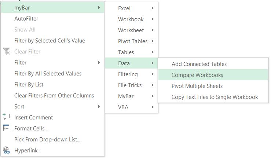The image size is (271, 159).
Task: Click the Format Cells list icon
Action: pyautogui.click(x=6, y=128)
